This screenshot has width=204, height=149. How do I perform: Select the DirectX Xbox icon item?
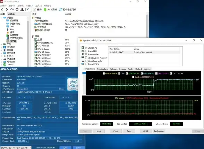click(x=5, y=64)
